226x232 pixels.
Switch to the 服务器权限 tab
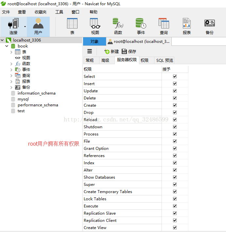(x=127, y=60)
